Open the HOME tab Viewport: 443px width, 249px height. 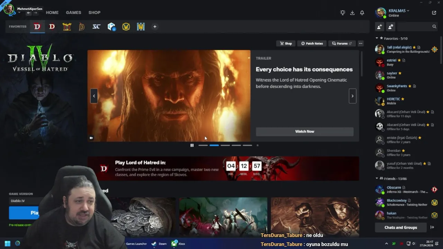52,12
